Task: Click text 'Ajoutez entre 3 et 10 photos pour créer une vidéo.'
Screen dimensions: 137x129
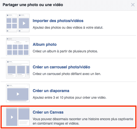Action: click(70, 98)
